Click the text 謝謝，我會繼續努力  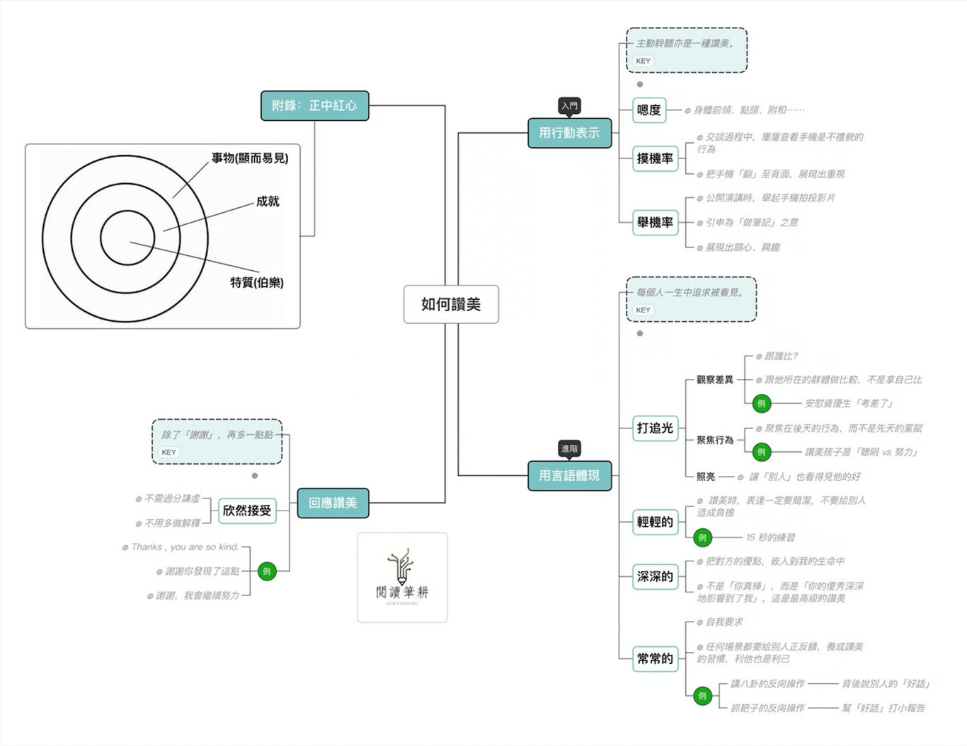click(198, 596)
